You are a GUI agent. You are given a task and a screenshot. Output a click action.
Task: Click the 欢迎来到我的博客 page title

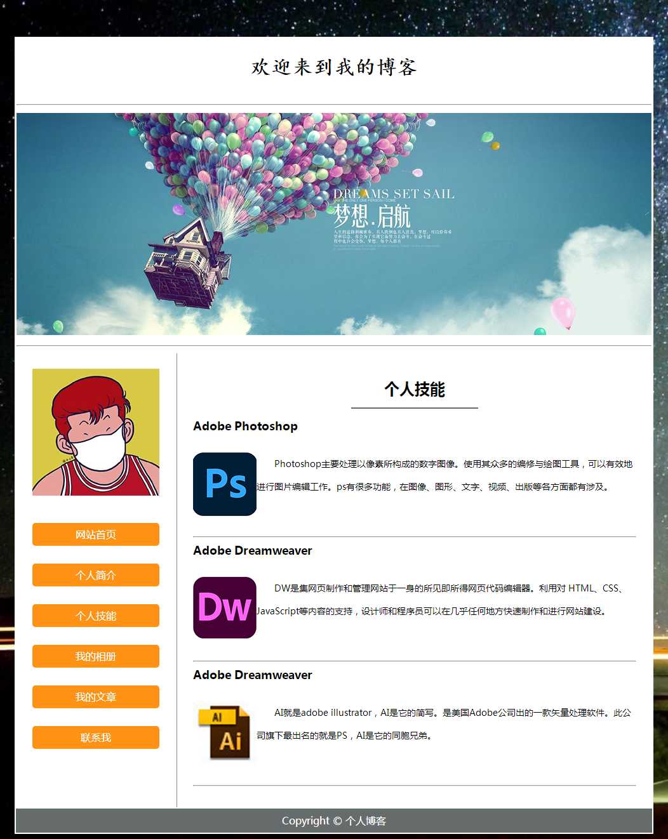[333, 67]
